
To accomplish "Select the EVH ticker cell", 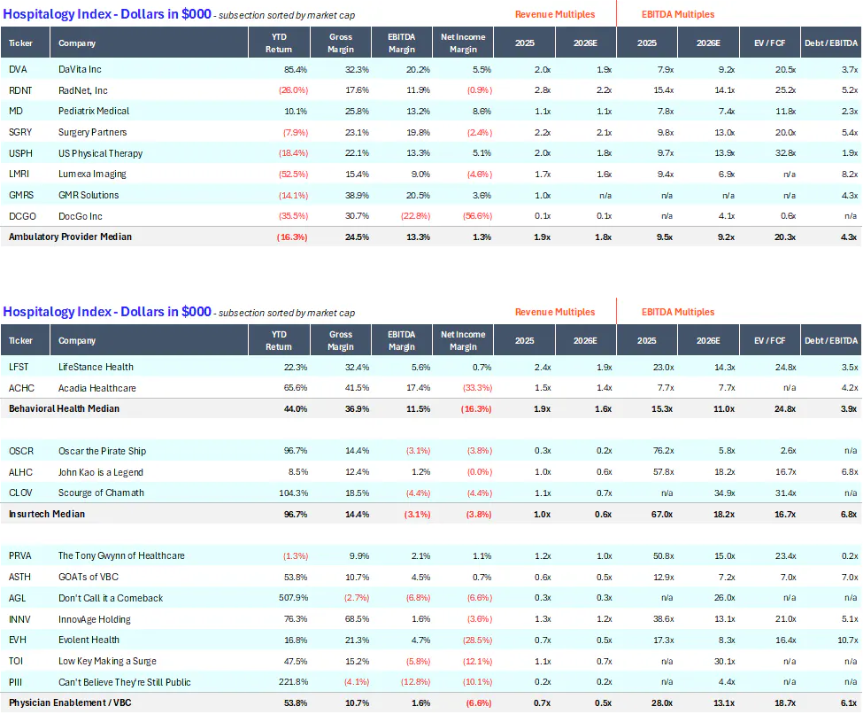I will tap(18, 640).
